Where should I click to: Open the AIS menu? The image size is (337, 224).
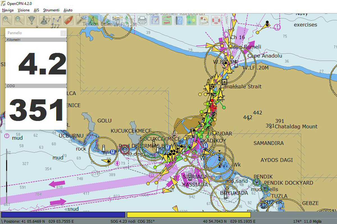[36, 10]
